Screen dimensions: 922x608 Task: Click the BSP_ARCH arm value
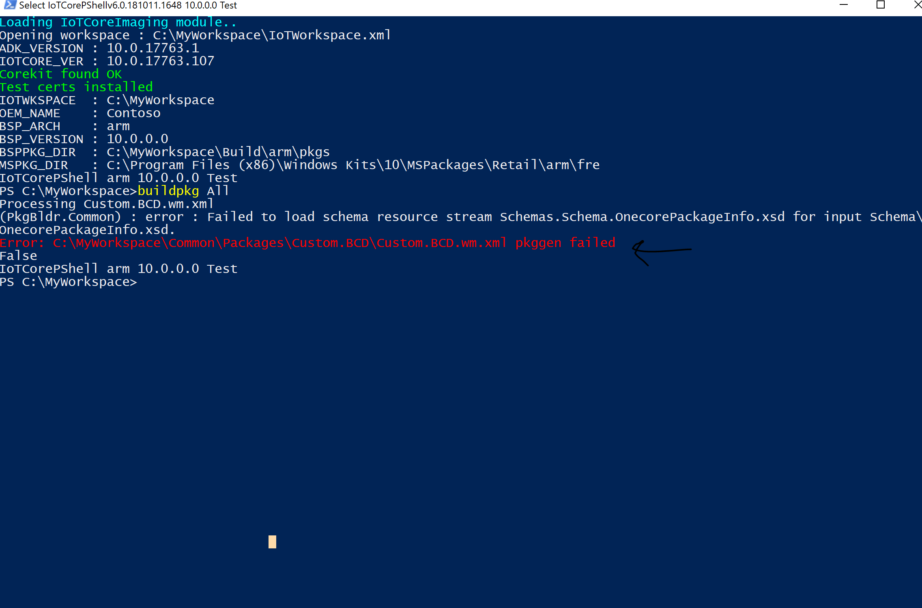tap(118, 126)
